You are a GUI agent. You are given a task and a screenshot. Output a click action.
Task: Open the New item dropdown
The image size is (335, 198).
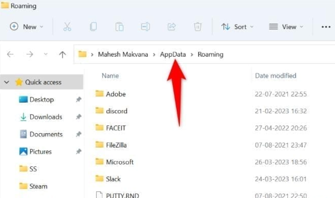point(26,27)
